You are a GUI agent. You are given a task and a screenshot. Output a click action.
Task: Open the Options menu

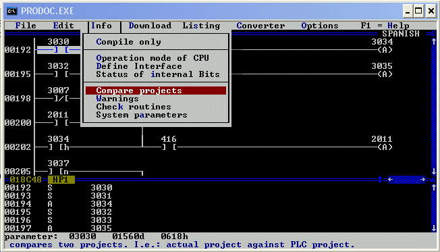point(320,26)
